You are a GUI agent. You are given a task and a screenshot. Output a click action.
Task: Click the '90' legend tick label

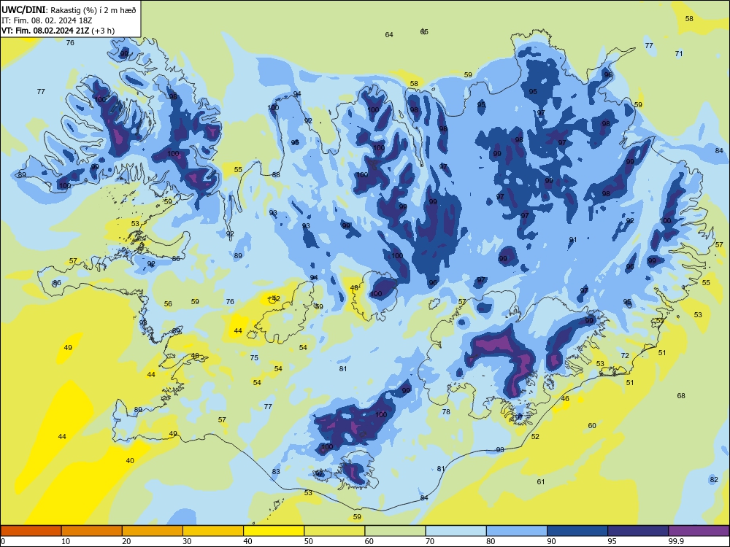552,541
